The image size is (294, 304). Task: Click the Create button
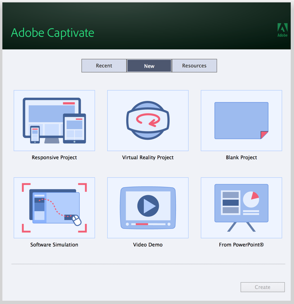(x=263, y=287)
